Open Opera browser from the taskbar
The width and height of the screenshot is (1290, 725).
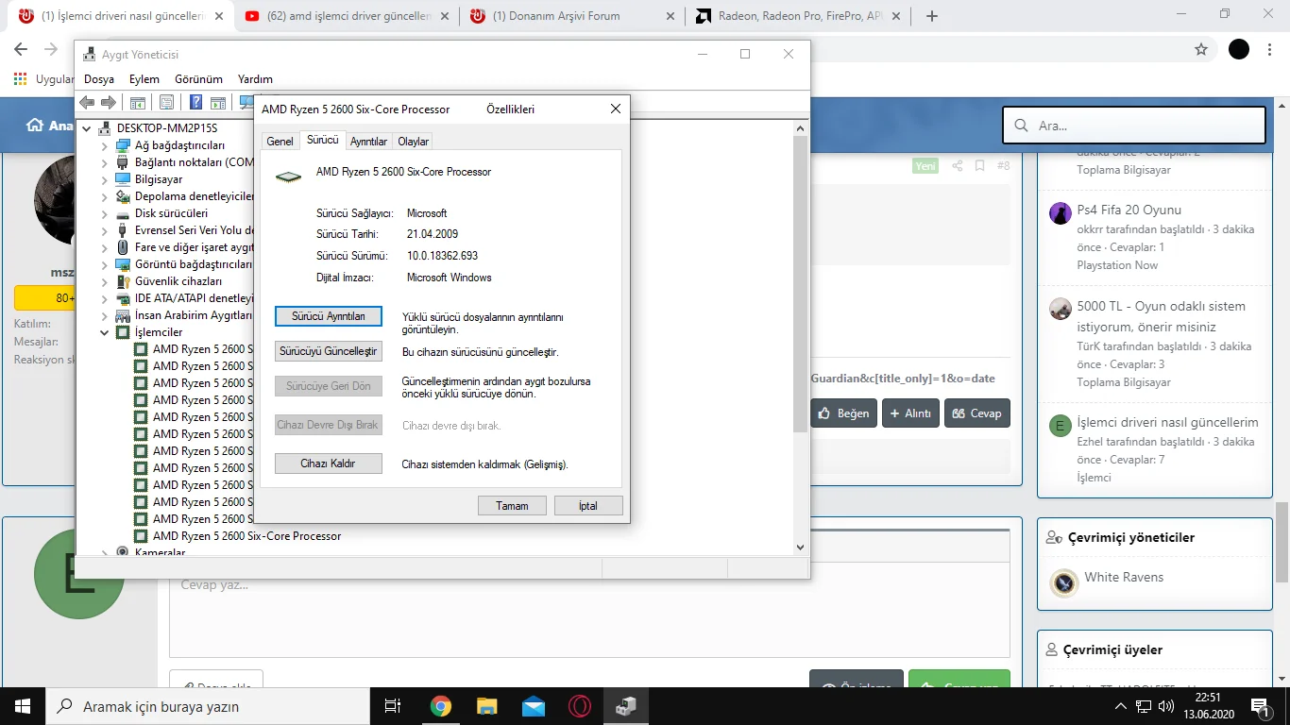[580, 706]
